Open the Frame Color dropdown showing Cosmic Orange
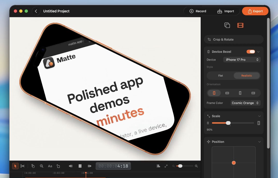Screen dimensions: 278x178 pos(245,103)
